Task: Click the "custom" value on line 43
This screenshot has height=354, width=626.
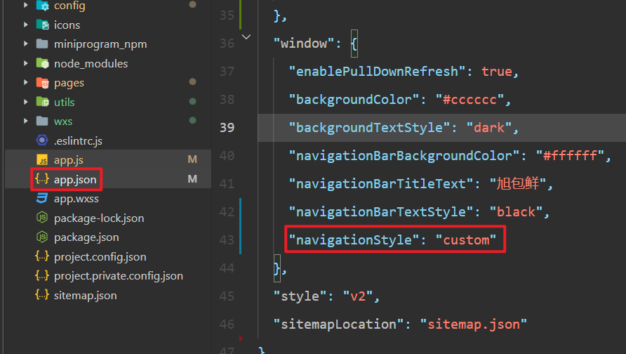Action: (x=466, y=240)
